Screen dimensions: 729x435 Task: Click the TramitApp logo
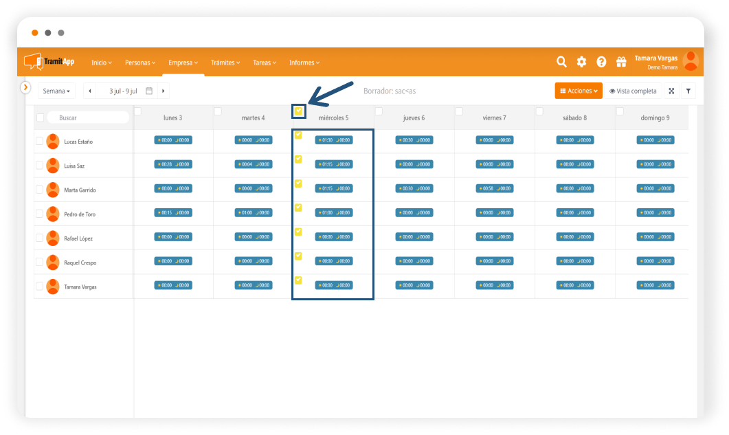49,62
